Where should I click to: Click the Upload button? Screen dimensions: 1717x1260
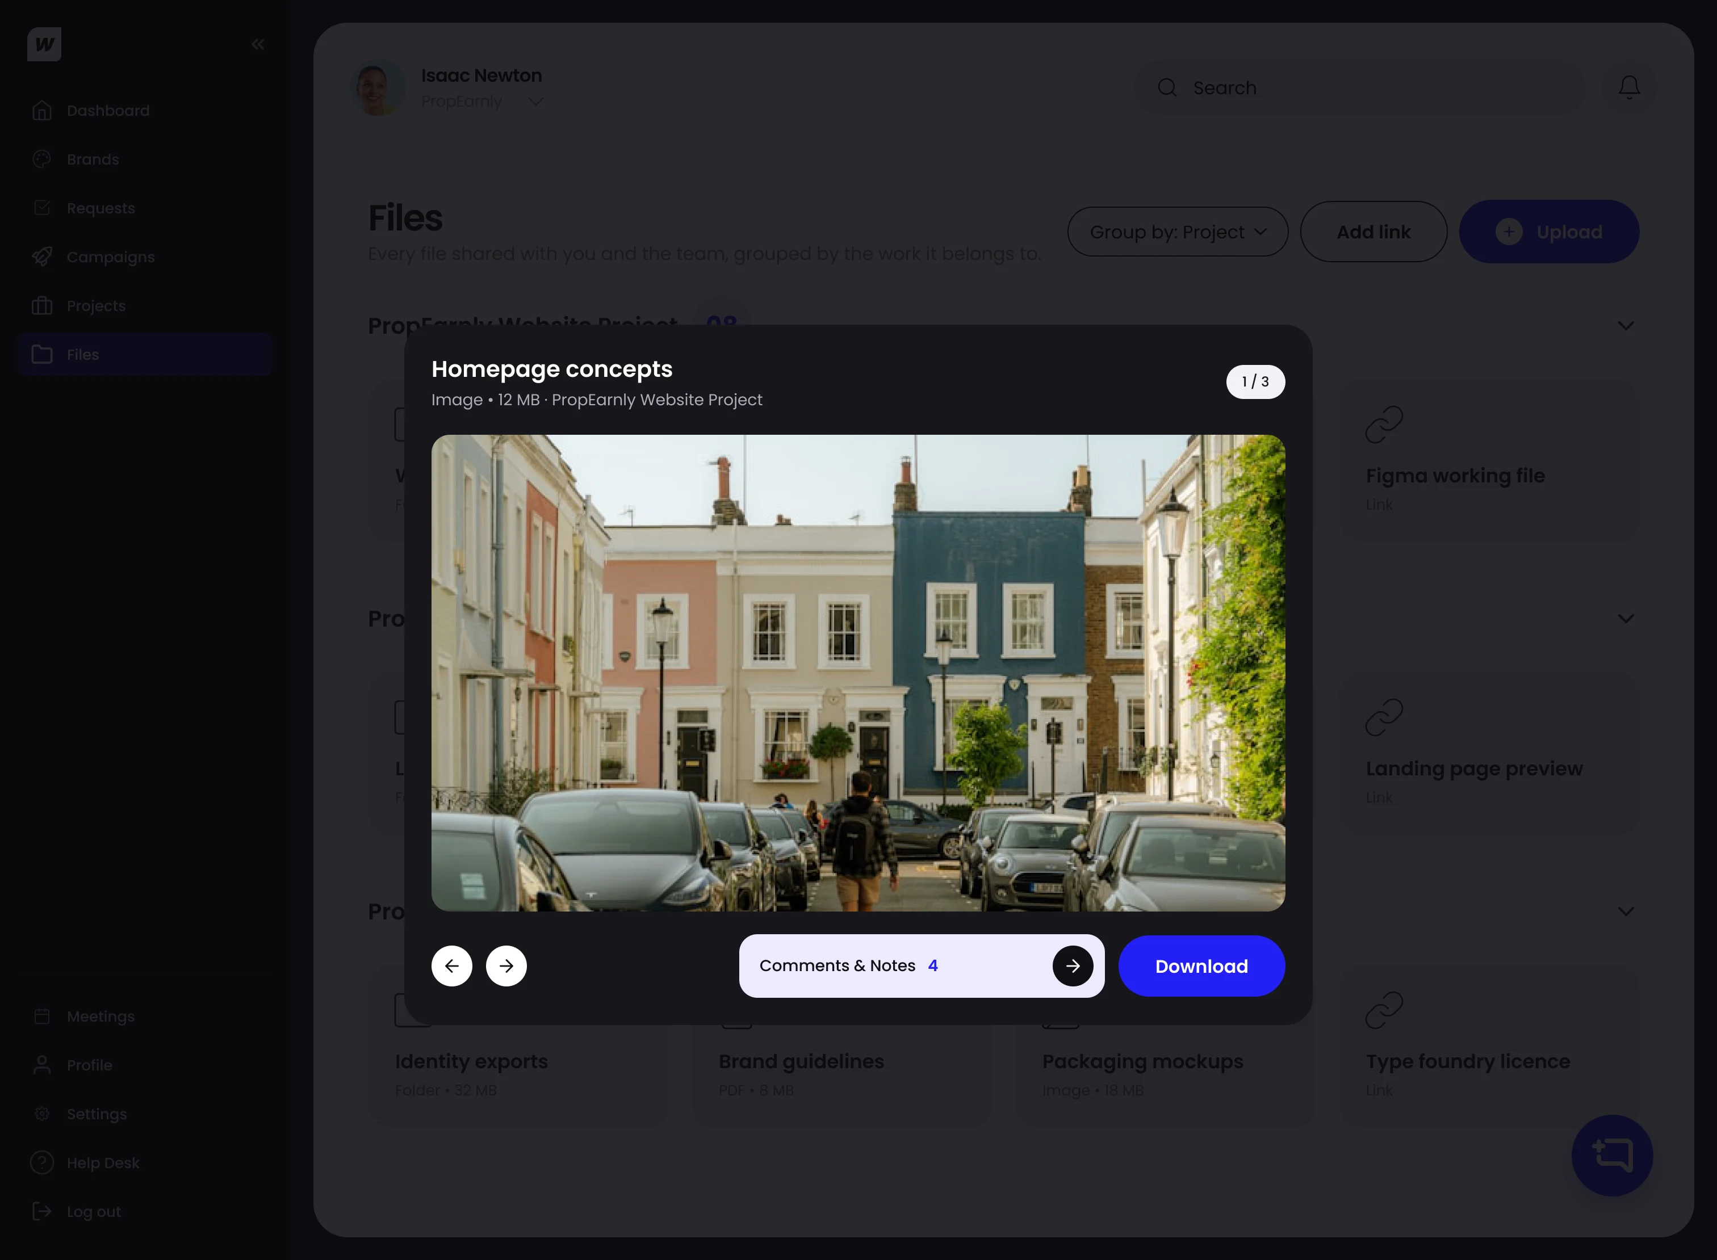point(1549,232)
